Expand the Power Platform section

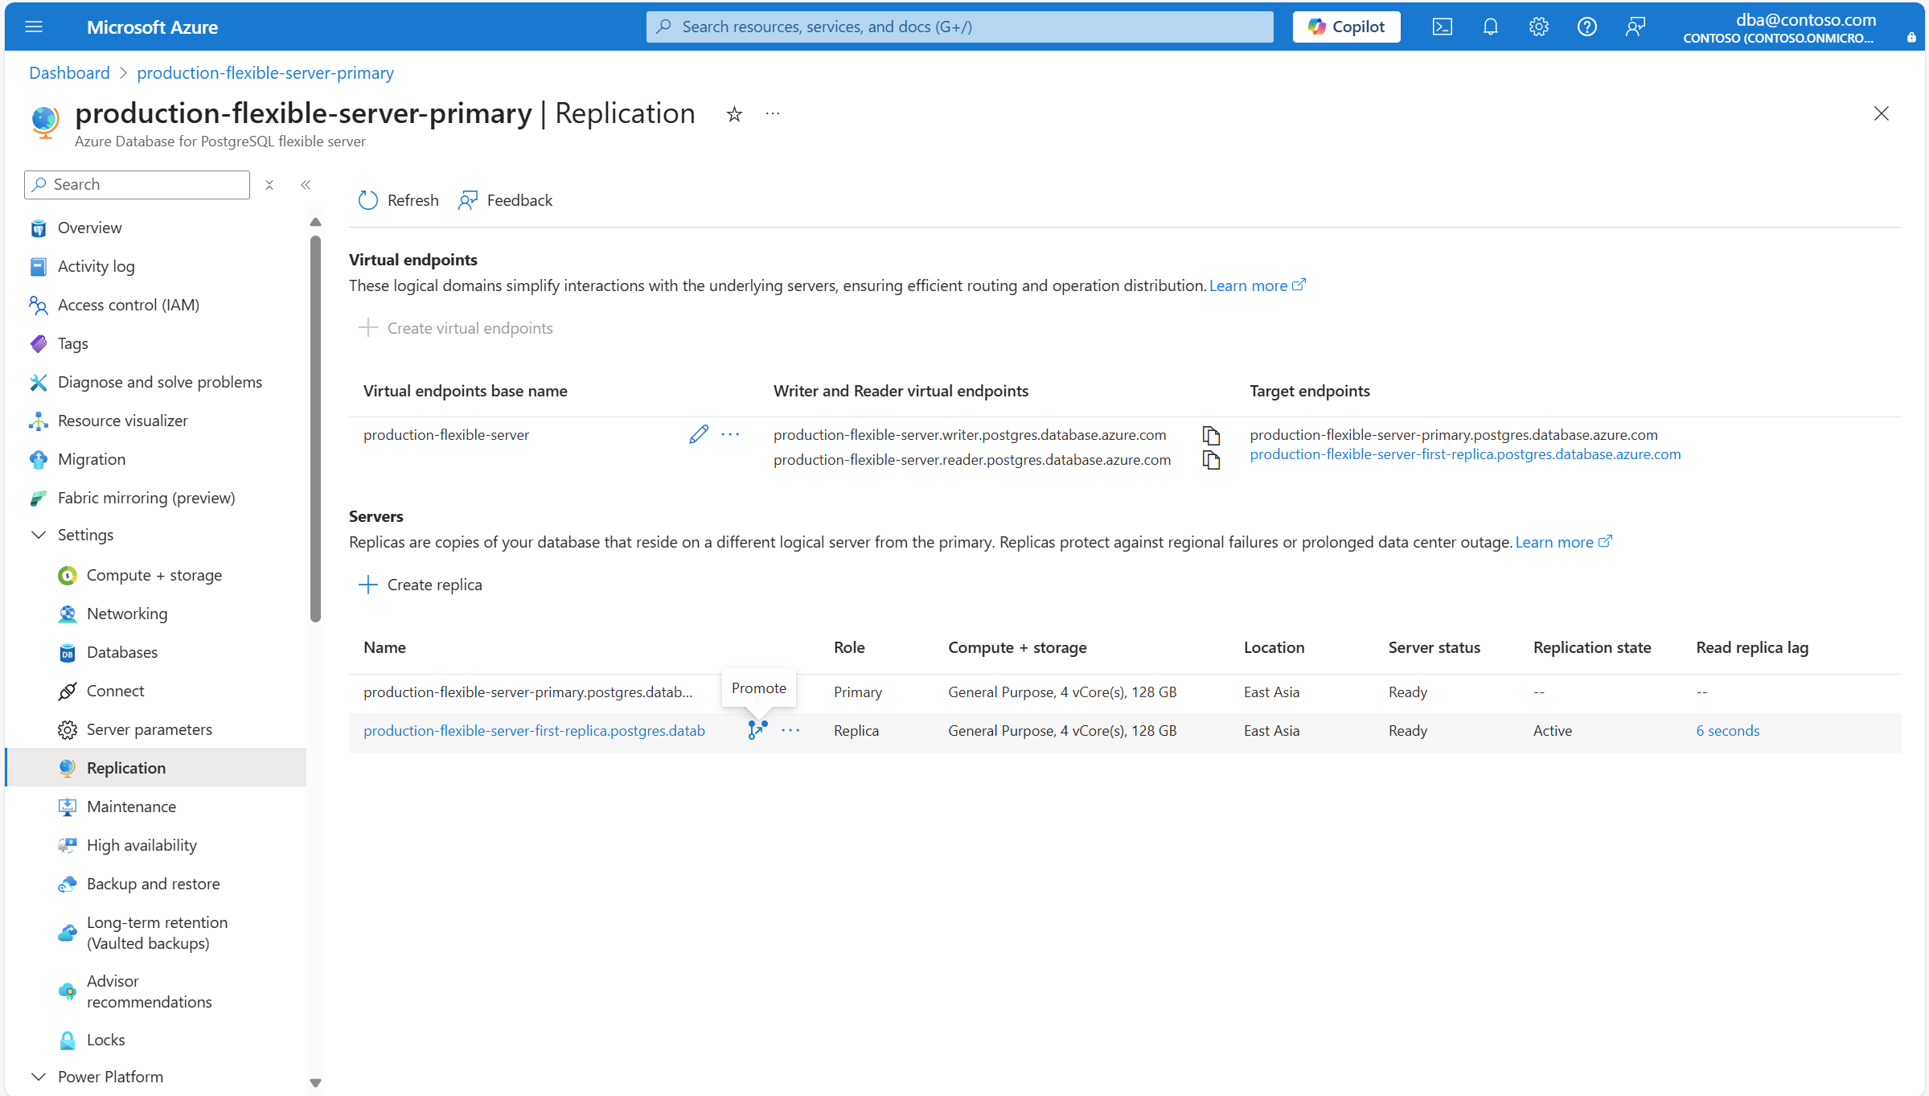(x=39, y=1077)
